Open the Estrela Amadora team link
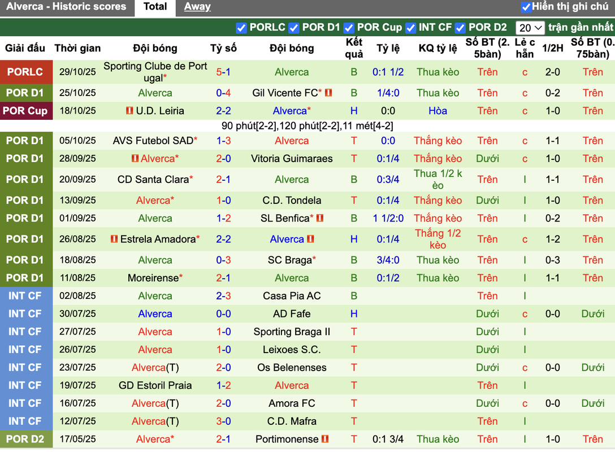 coord(158,239)
